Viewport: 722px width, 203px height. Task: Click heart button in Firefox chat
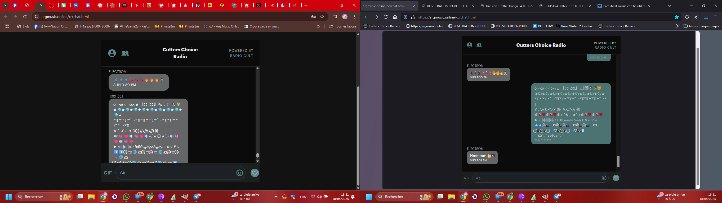tap(616, 178)
